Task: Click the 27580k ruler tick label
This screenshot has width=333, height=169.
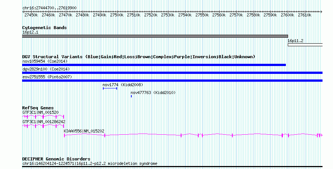Action: click(253, 15)
